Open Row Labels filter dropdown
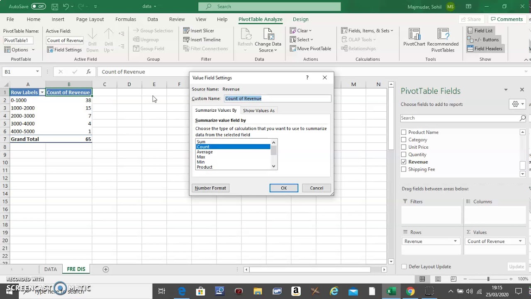Screen dimensions: 531x299 click(x=42, y=92)
